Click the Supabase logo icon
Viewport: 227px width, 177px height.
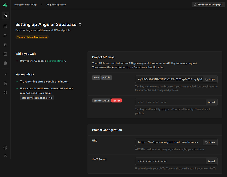pyautogui.click(x=5, y=5)
